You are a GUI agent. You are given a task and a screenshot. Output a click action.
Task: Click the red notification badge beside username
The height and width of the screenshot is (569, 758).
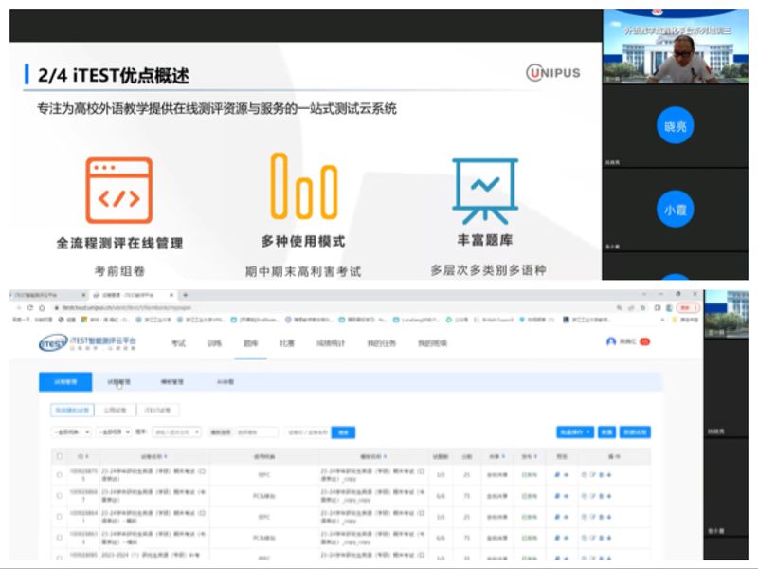click(645, 341)
